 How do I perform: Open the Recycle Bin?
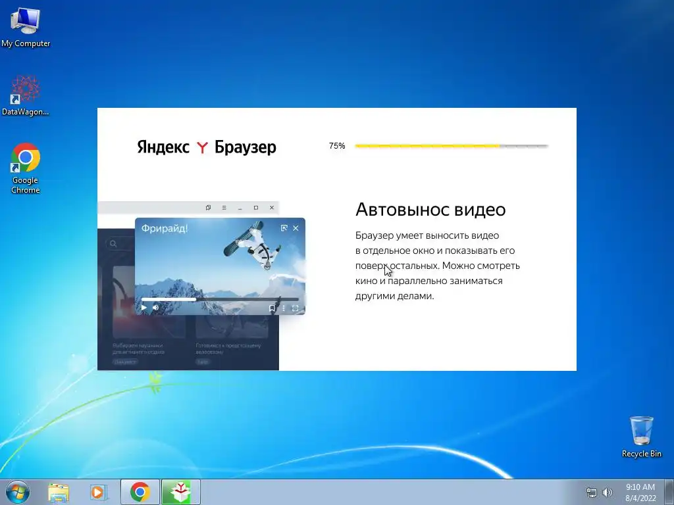[641, 437]
